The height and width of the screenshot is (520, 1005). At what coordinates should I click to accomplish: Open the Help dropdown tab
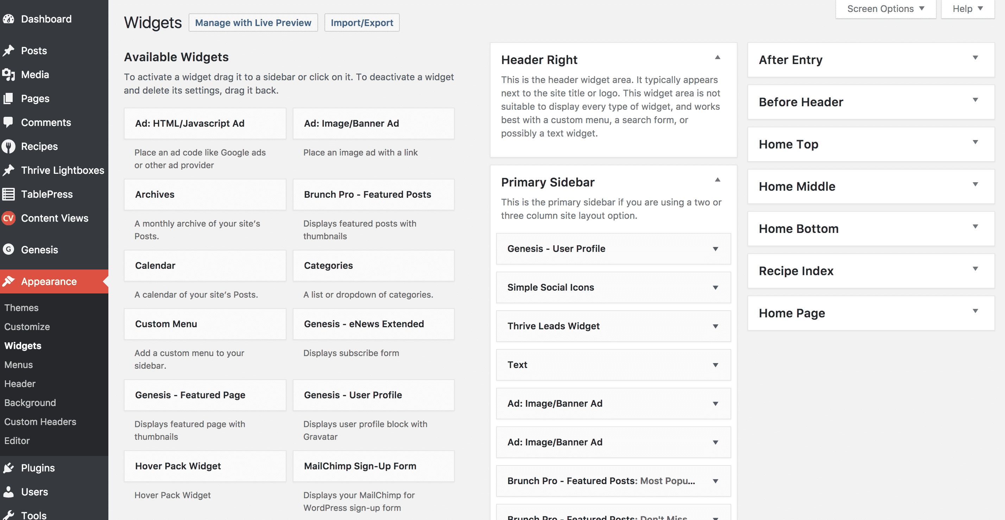click(x=968, y=8)
